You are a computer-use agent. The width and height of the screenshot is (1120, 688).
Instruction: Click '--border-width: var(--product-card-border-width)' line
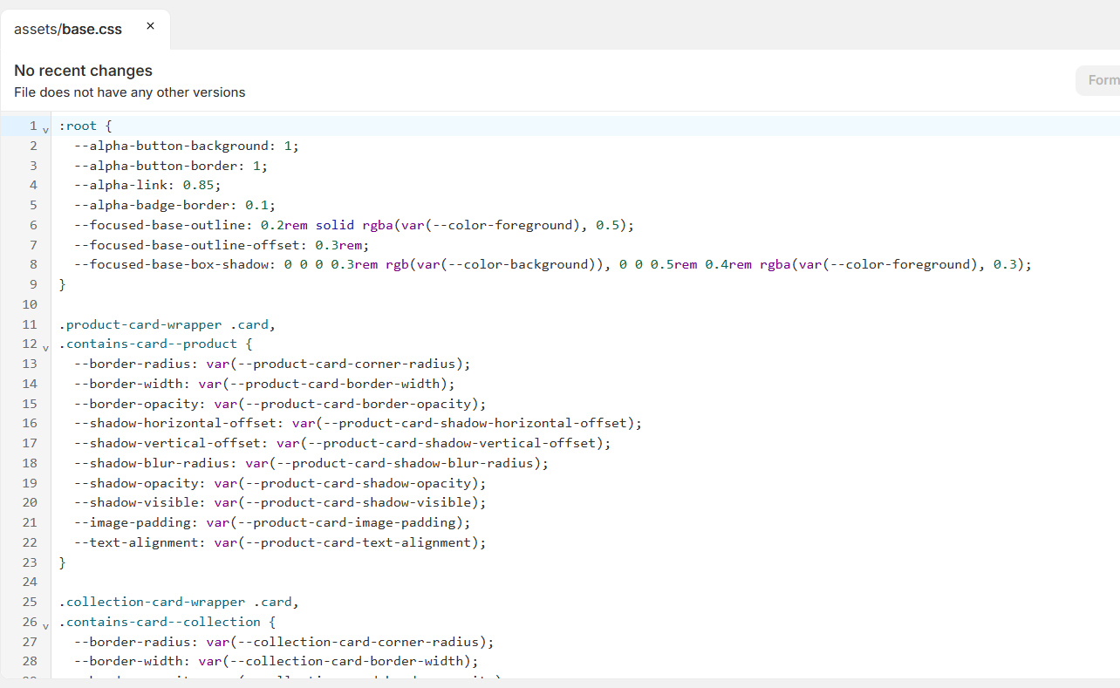click(264, 384)
